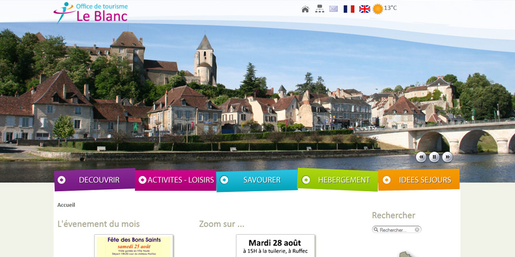Click the home icon in header
This screenshot has height=257, width=515.
(305, 9)
